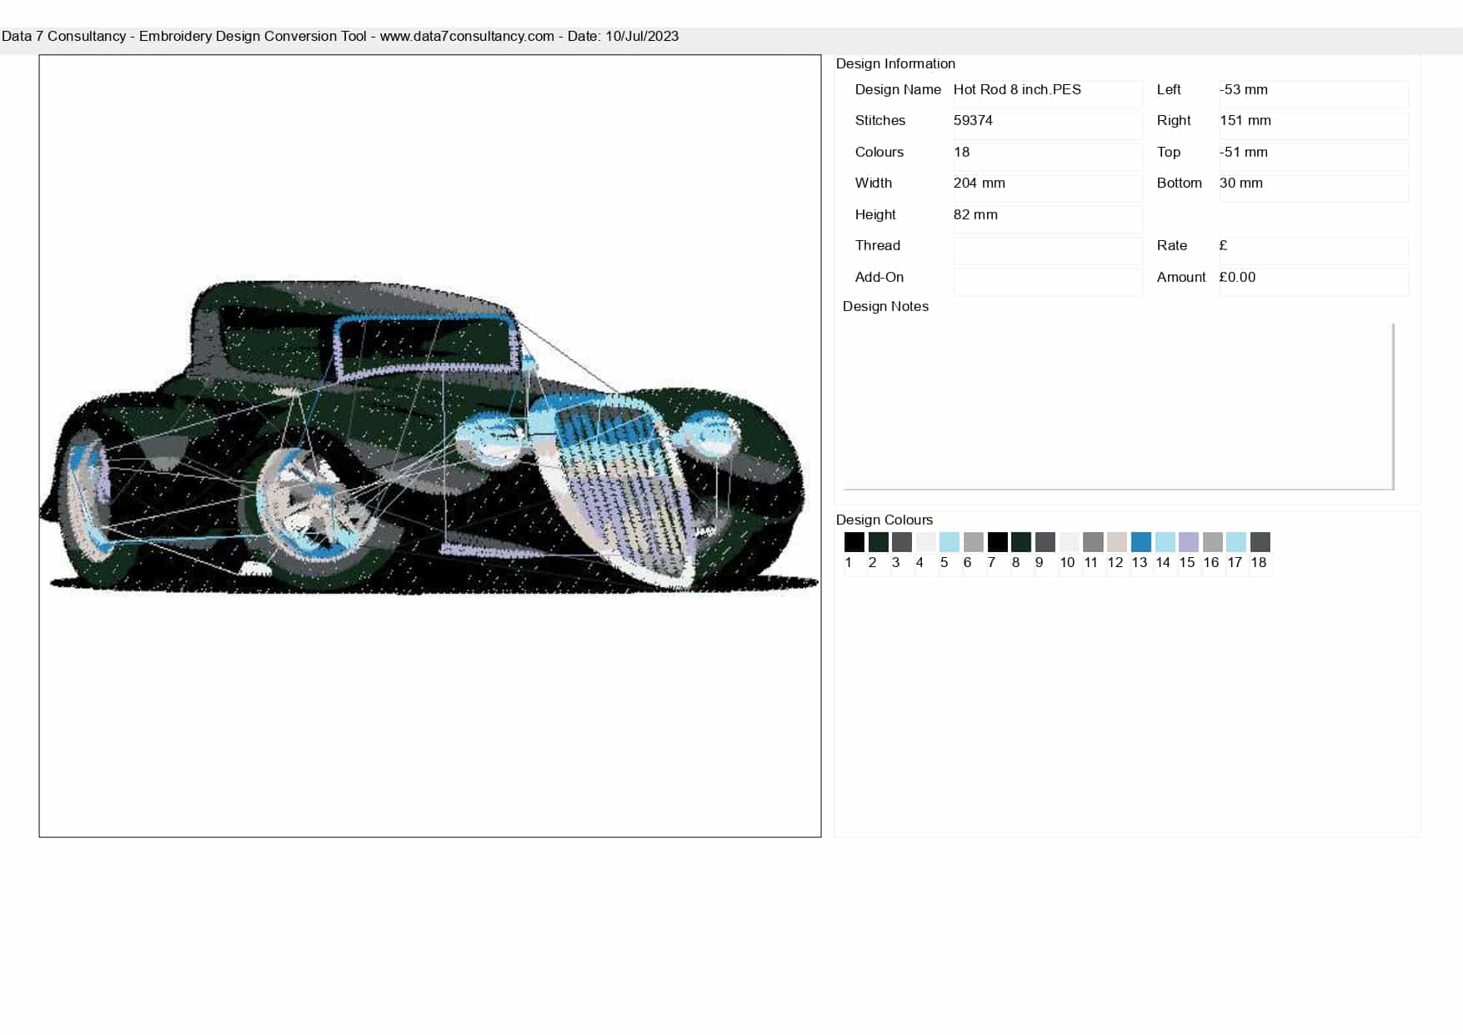
Task: Select colour swatch 2 (dark green)
Action: click(x=878, y=542)
